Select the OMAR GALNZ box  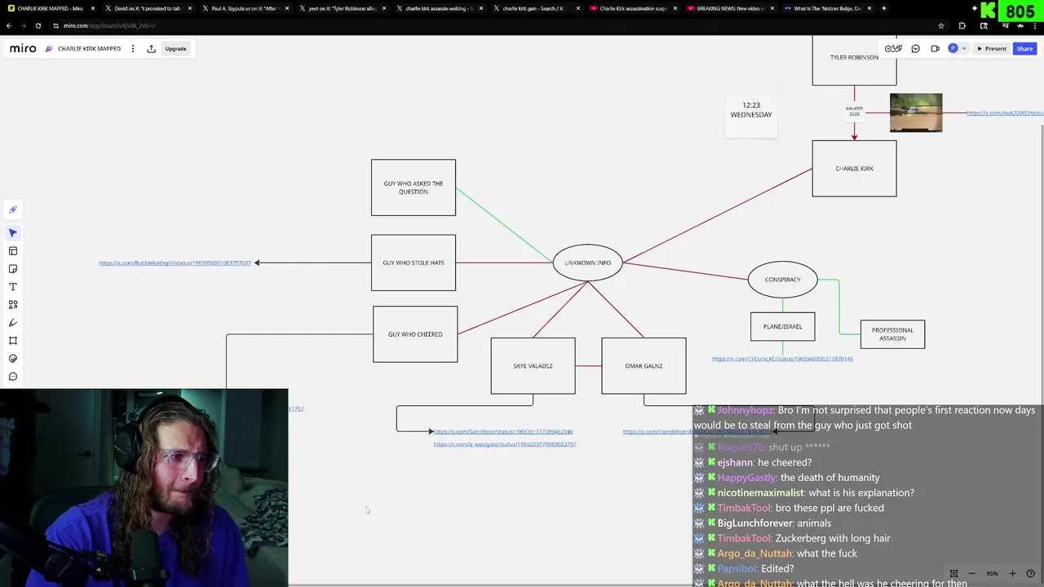[x=644, y=366]
